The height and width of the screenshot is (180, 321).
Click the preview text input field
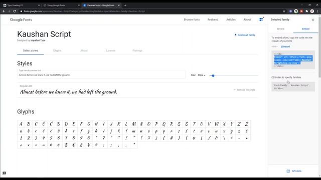coord(101,75)
